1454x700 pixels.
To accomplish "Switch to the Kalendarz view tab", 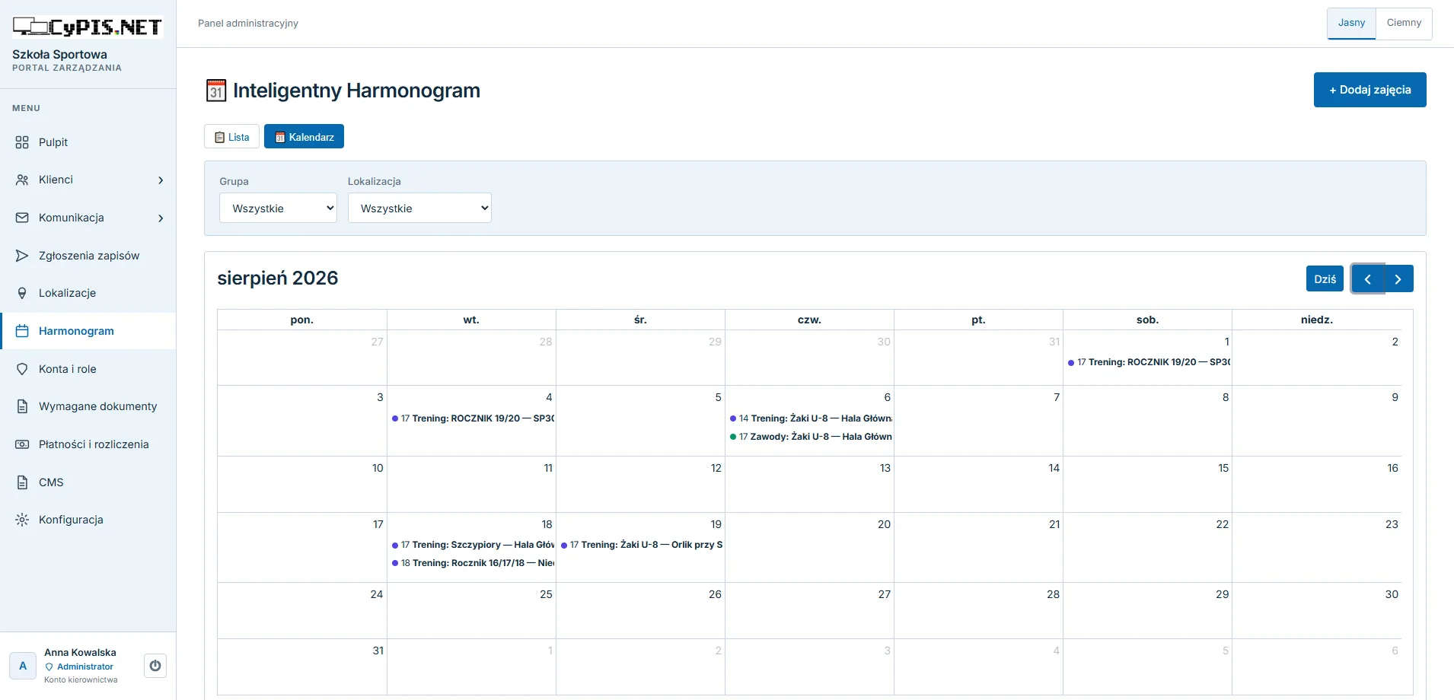I will pyautogui.click(x=304, y=136).
